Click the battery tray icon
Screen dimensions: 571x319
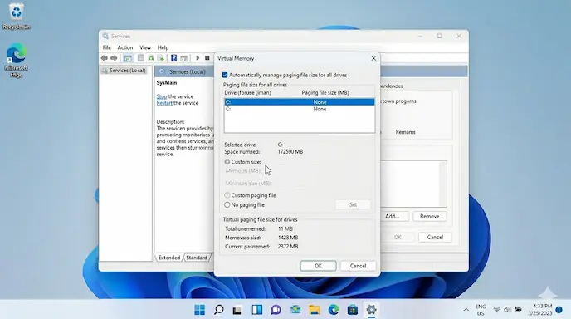coord(518,310)
